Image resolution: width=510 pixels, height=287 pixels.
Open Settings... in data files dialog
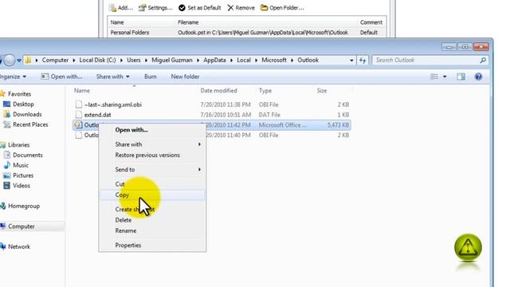[x=155, y=8]
